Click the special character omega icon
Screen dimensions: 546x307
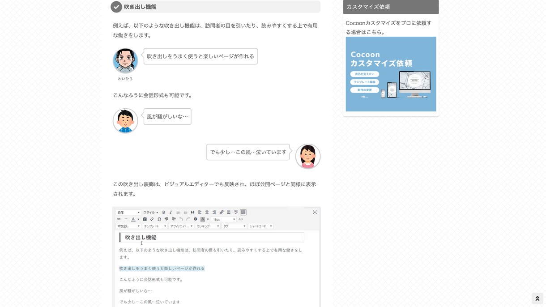pos(159,219)
